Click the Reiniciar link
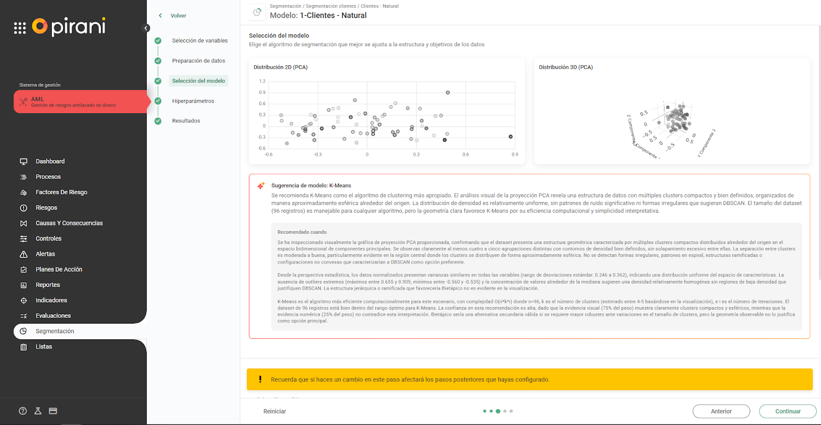Image resolution: width=821 pixels, height=425 pixels. (275, 411)
